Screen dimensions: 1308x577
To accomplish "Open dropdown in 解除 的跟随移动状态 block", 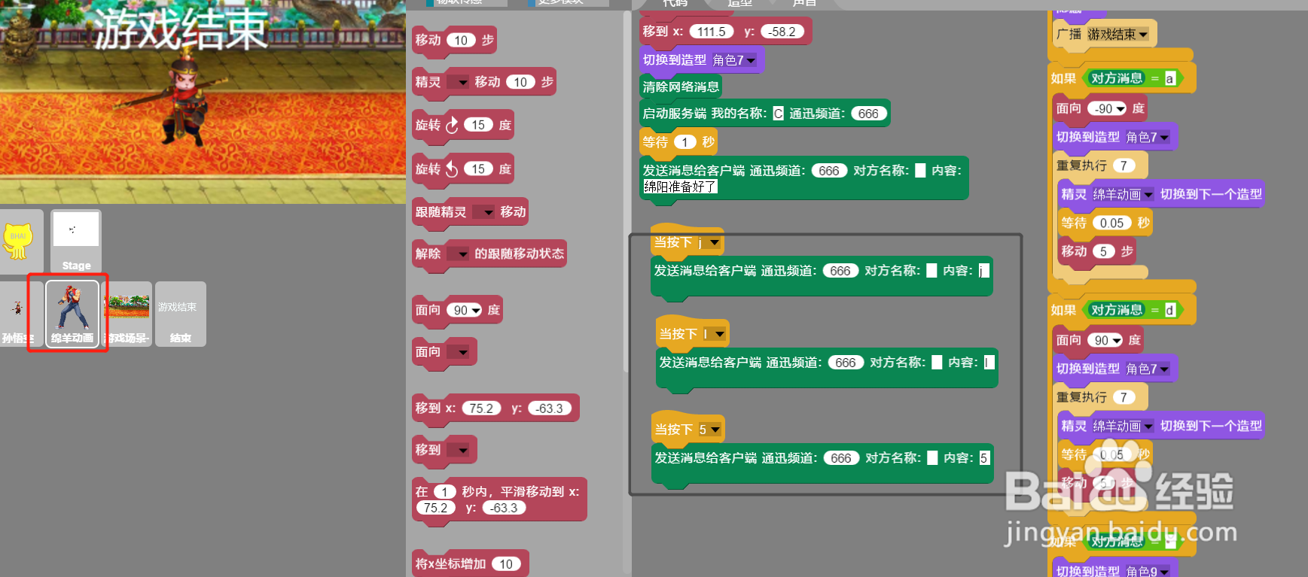I will (x=459, y=254).
